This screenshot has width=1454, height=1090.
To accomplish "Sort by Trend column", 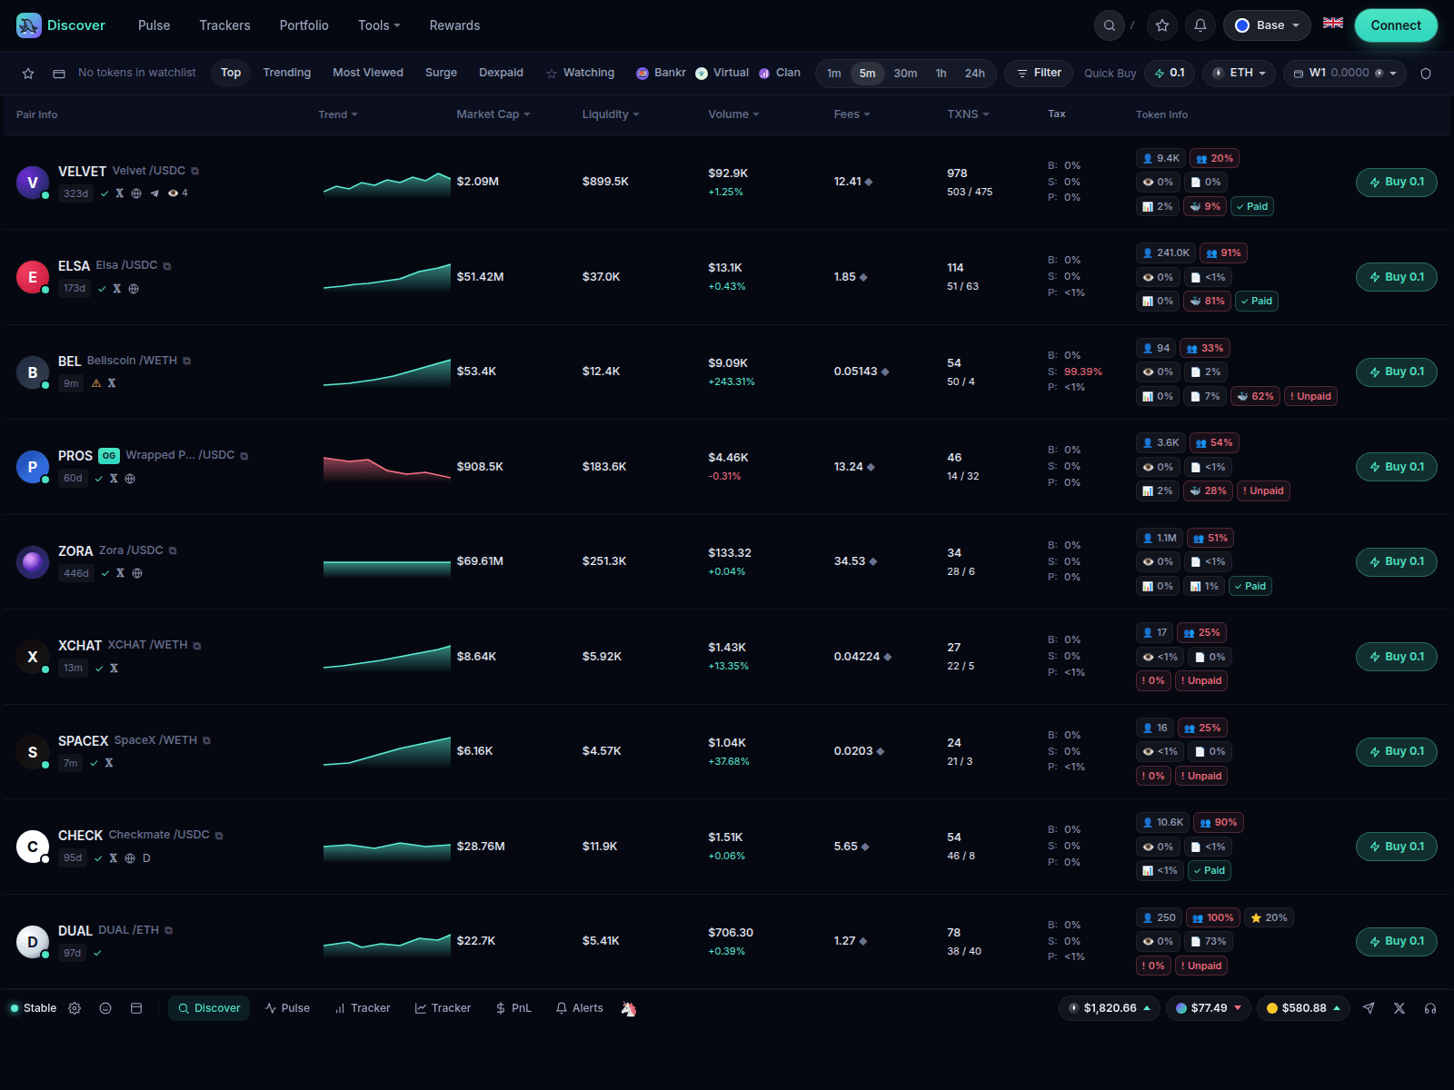I will click(338, 114).
